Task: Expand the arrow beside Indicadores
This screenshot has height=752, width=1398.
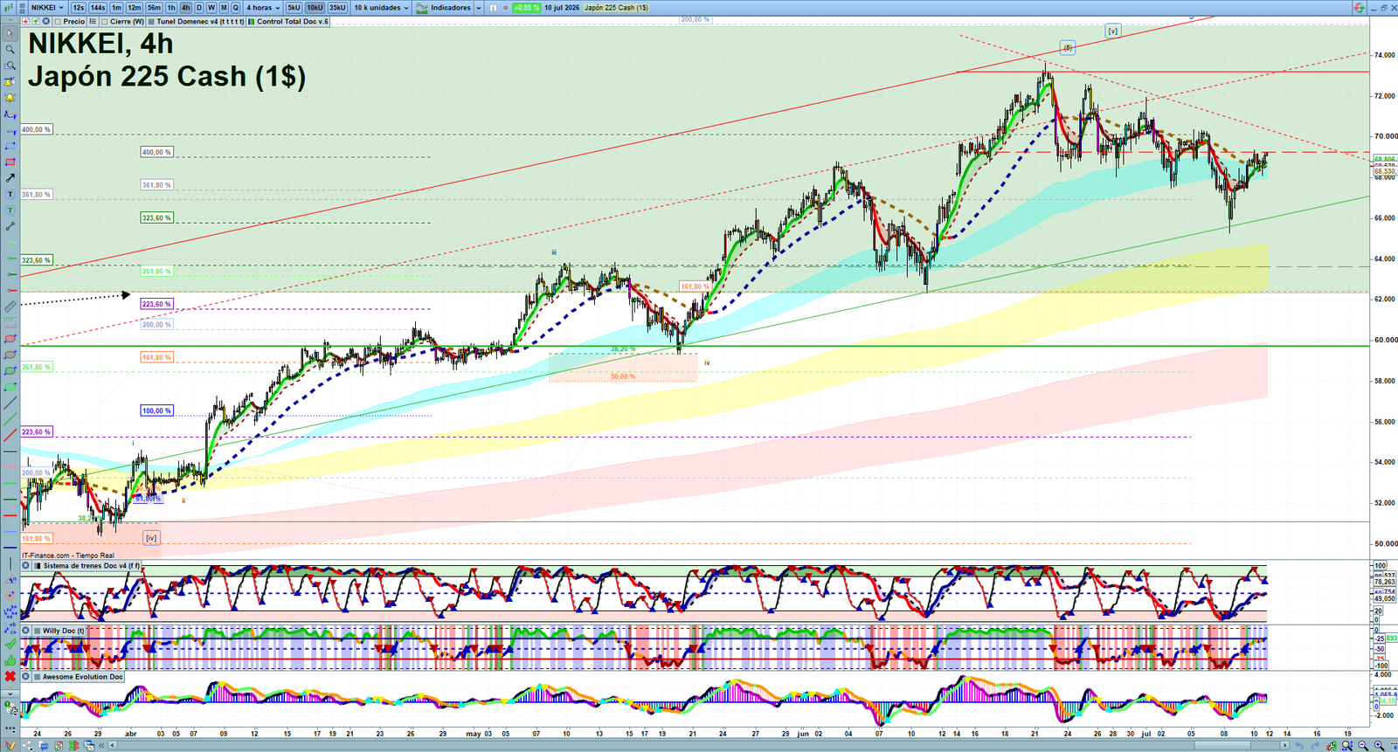Action: point(479,8)
